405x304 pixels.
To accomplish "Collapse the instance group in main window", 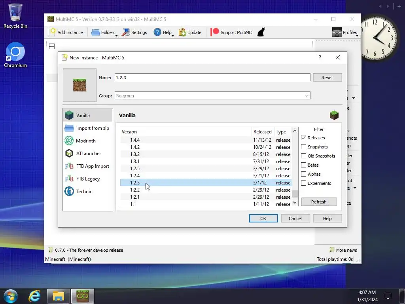I will coord(52,46).
